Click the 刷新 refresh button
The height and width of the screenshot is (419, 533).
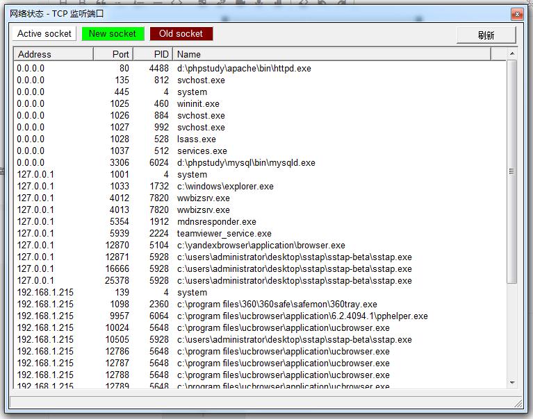pyautogui.click(x=486, y=35)
